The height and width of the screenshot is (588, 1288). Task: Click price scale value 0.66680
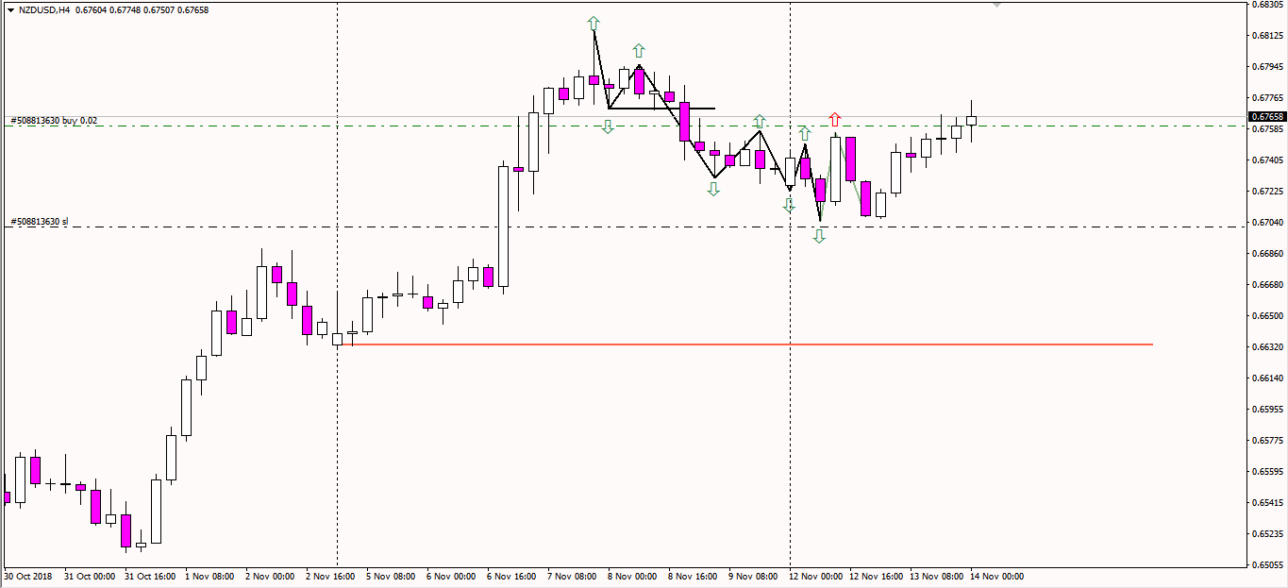pyautogui.click(x=1269, y=285)
